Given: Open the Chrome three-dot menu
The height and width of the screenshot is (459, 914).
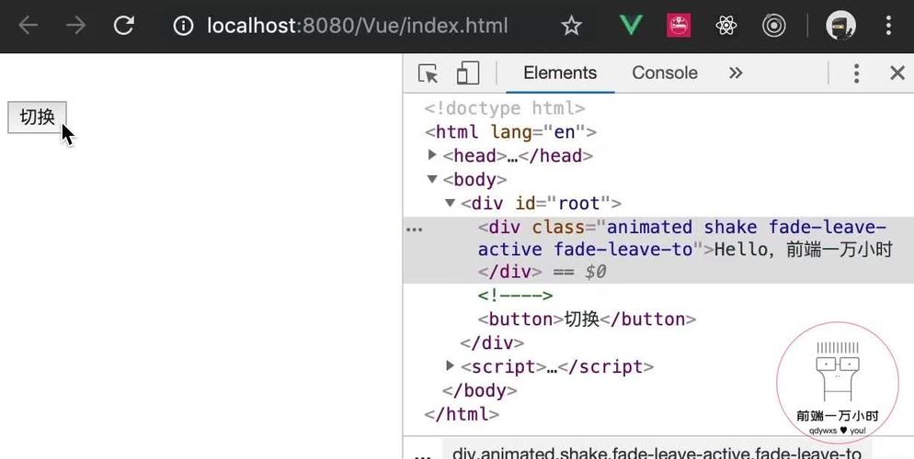Looking at the screenshot, I should pyautogui.click(x=888, y=26).
